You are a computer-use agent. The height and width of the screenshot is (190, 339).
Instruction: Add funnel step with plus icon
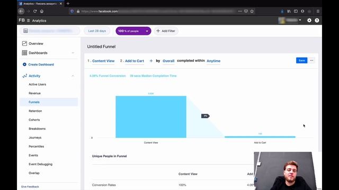click(x=151, y=61)
